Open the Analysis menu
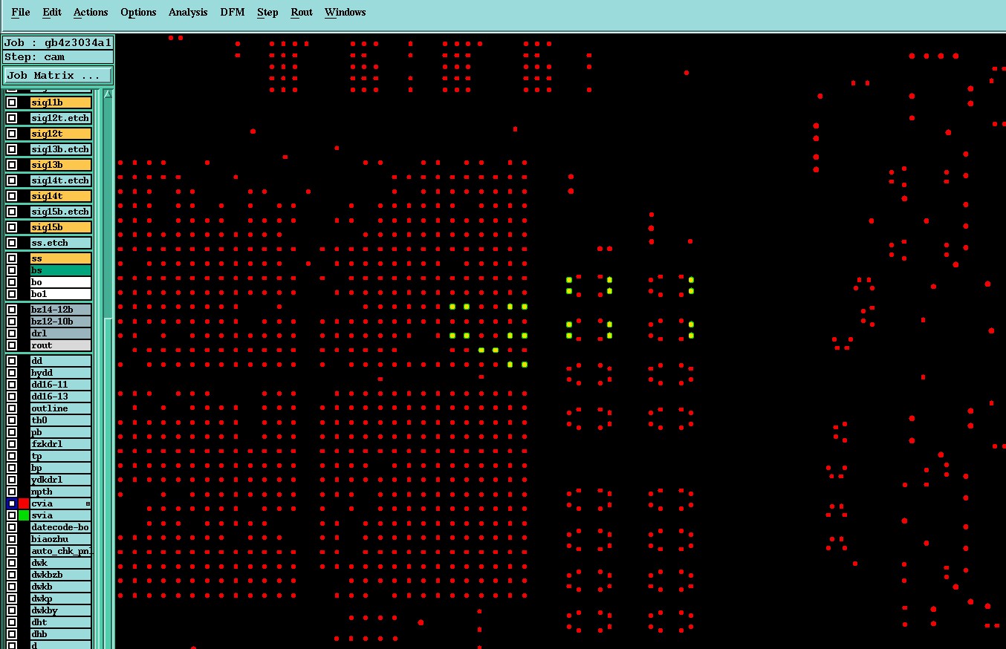The height and width of the screenshot is (649, 1006). coord(188,12)
